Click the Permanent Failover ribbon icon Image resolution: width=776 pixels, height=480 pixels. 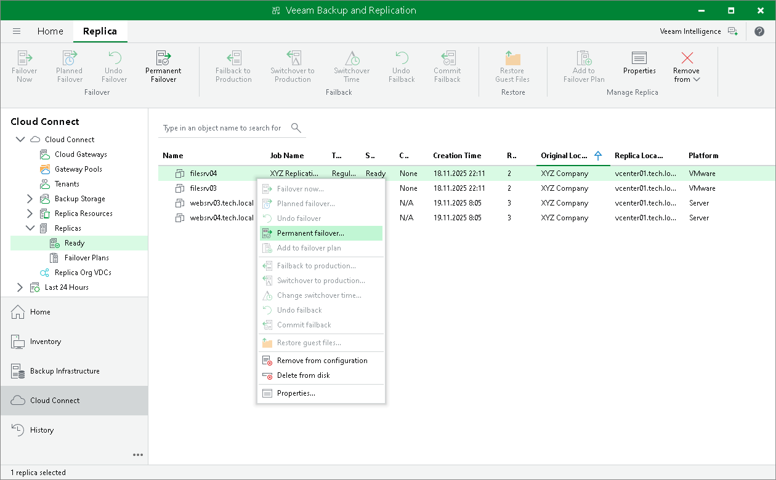point(163,59)
